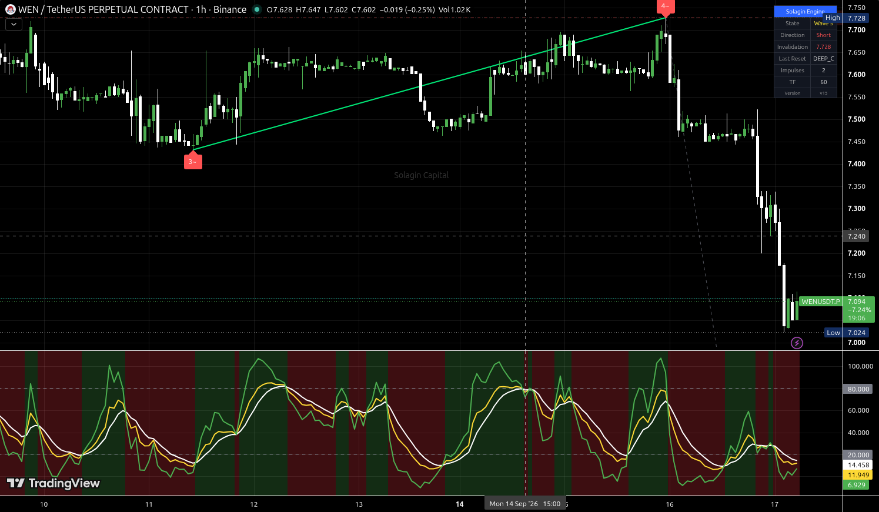
Task: Click the "Last Reset" row label
Action: (x=793, y=59)
